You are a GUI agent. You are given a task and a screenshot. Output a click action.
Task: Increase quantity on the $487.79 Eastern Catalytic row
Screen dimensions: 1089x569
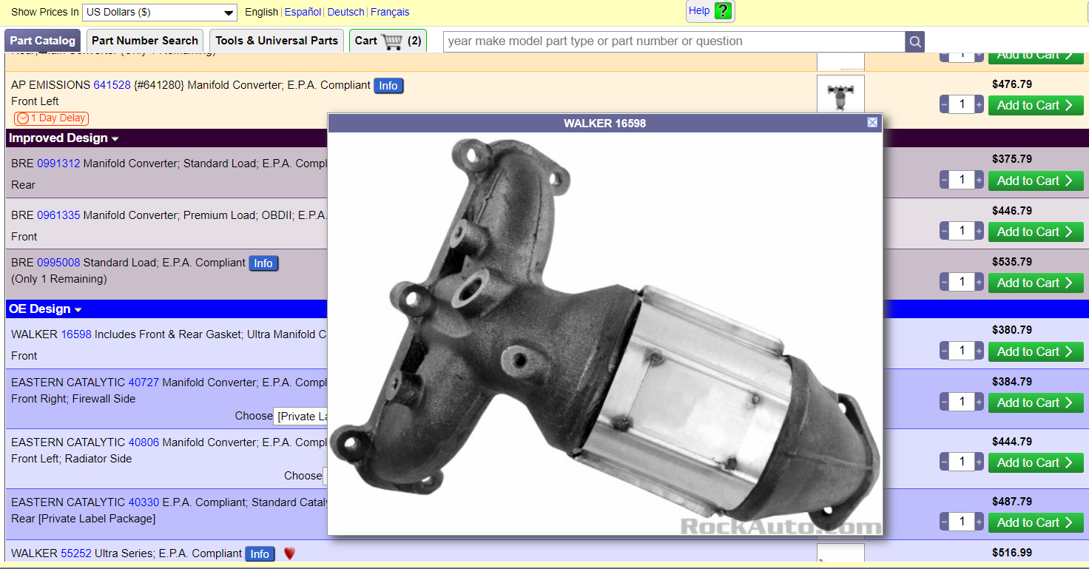coord(980,522)
